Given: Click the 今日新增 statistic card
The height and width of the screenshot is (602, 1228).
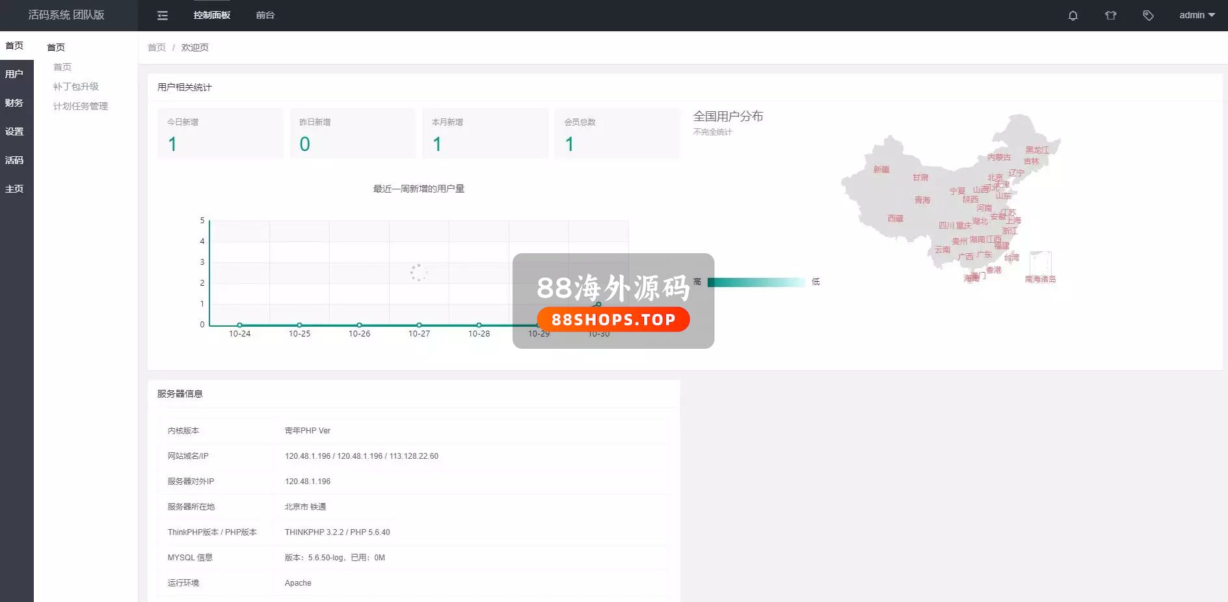Looking at the screenshot, I should [x=220, y=133].
